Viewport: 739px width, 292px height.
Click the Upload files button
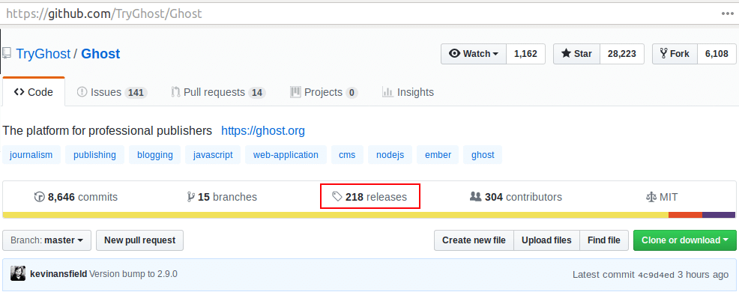[546, 240]
